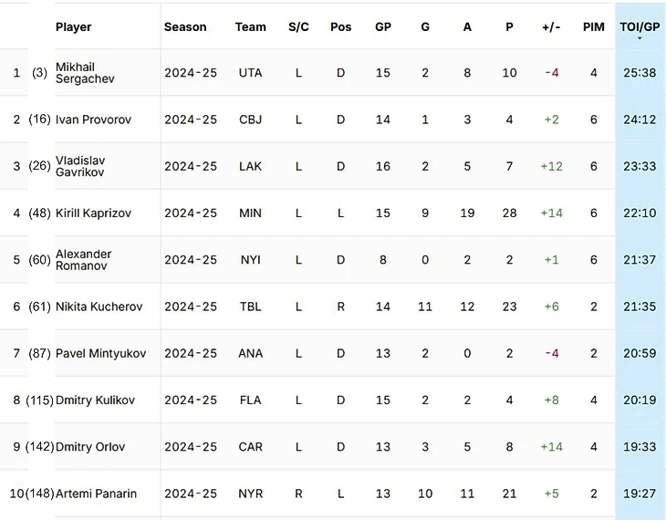
Task: Click Vladislav Gavrikov's TOI/GP value 23:33
Action: pos(640,167)
